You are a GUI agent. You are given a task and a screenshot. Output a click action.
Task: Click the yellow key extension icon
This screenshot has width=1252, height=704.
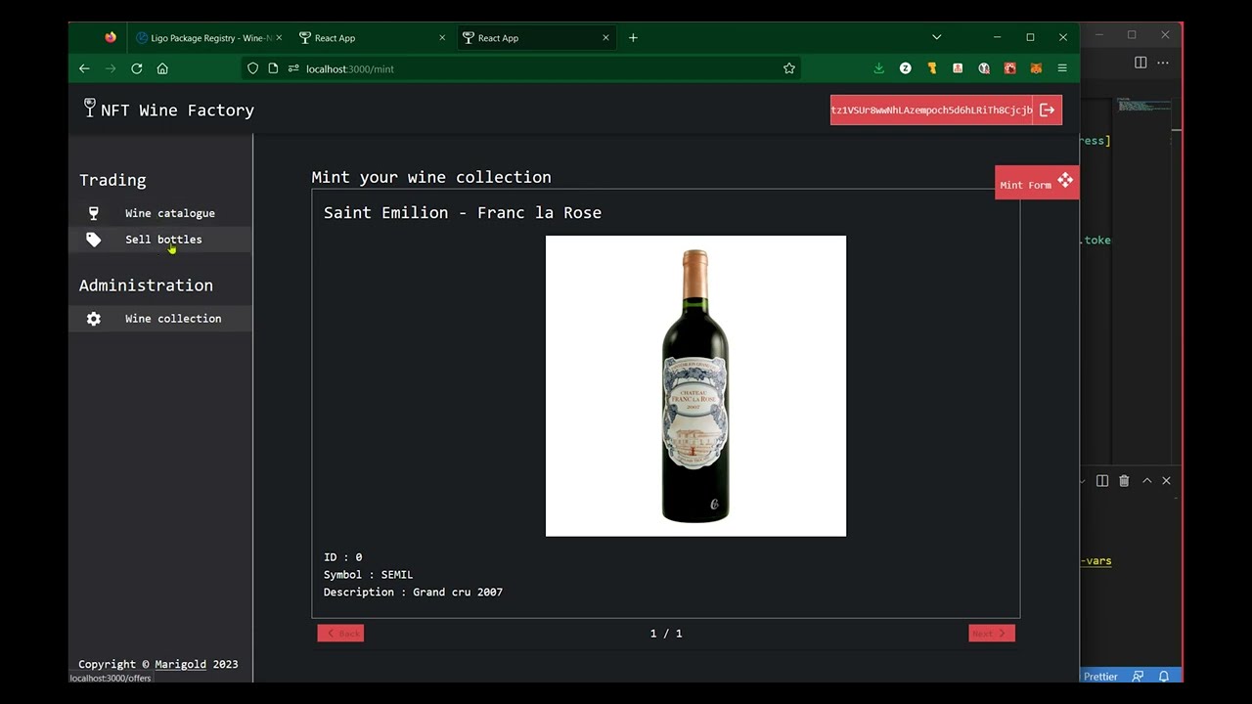click(931, 68)
